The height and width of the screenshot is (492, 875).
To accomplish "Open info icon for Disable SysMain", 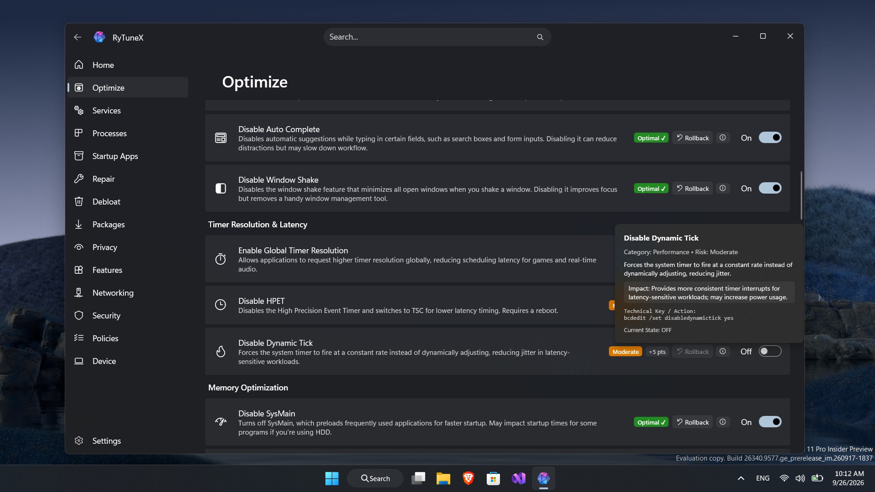I will pyautogui.click(x=722, y=422).
